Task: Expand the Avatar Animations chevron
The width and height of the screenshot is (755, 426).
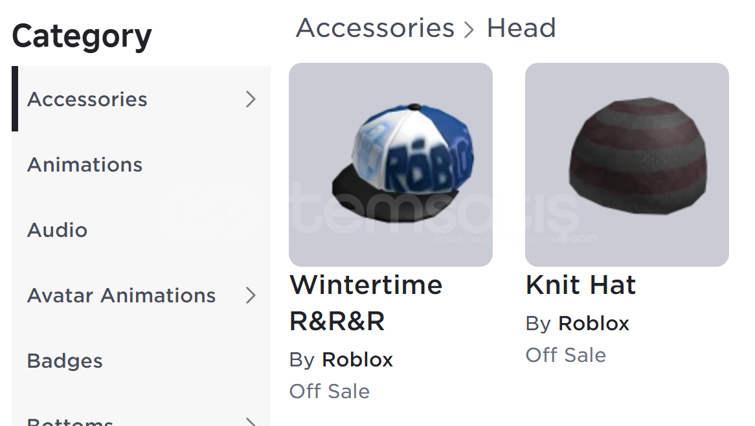Action: [251, 295]
